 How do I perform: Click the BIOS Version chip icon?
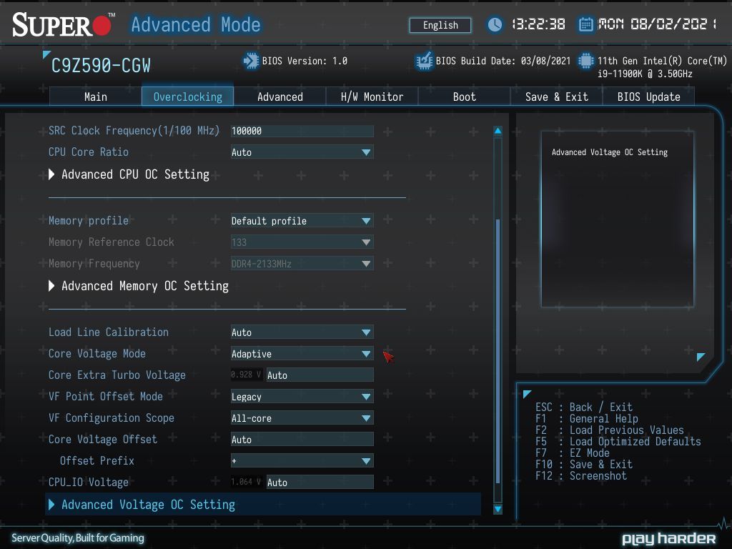[x=251, y=61]
